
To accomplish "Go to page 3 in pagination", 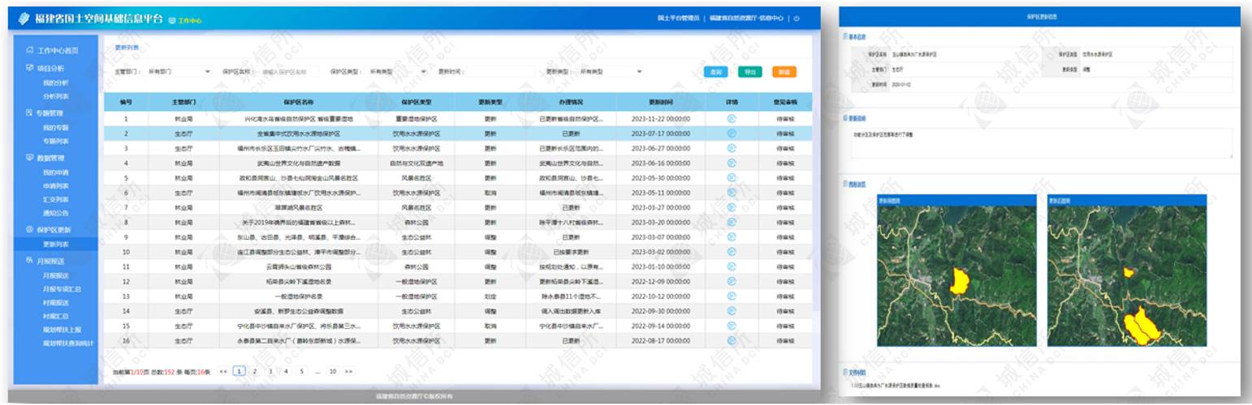I will tap(270, 371).
